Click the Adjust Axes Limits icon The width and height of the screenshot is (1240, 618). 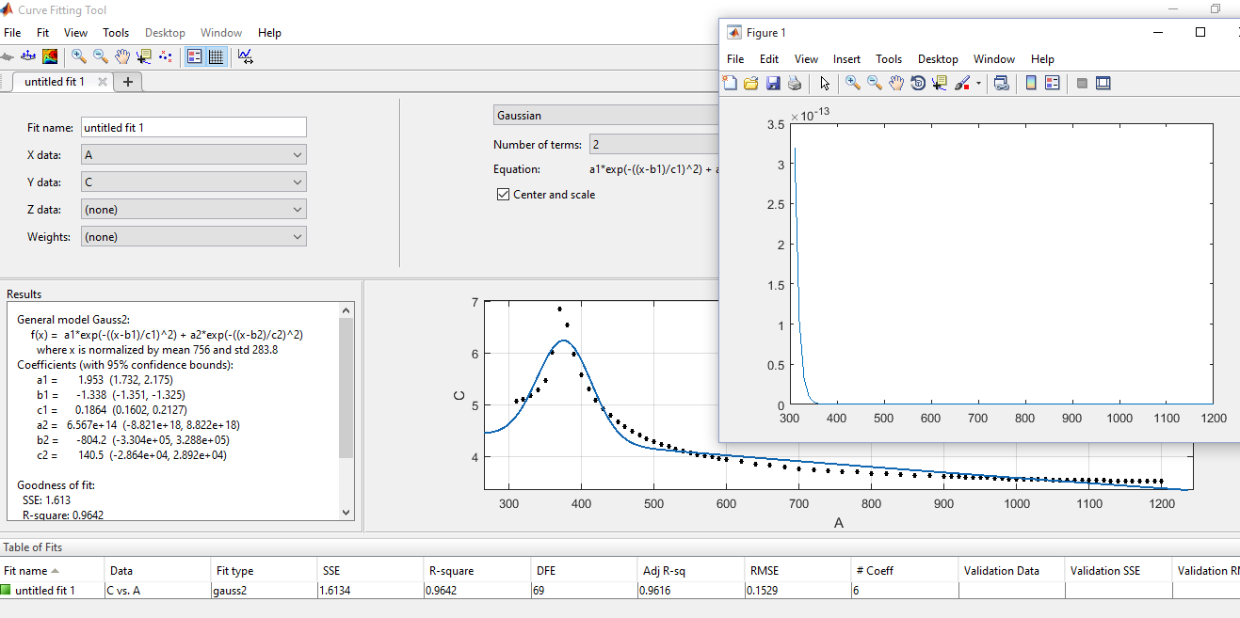246,56
